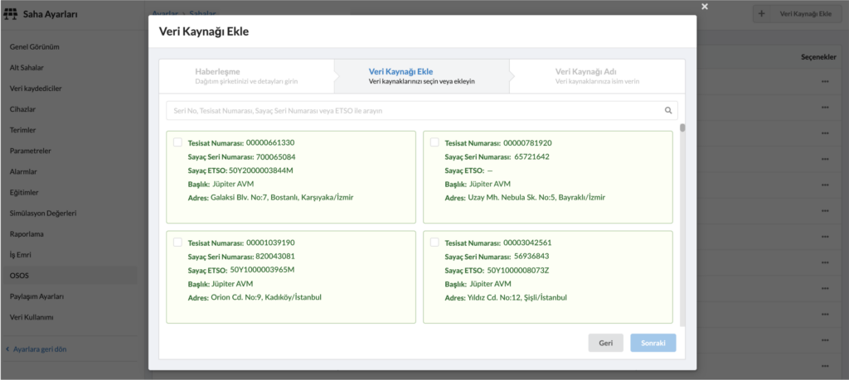The image size is (849, 380).
Task: Click the Ayarlara geri dön arrow
Action: point(7,349)
